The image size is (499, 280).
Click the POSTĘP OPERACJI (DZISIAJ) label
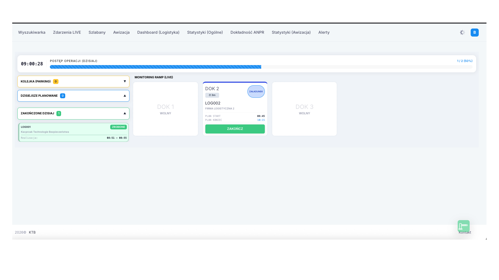coord(74,61)
